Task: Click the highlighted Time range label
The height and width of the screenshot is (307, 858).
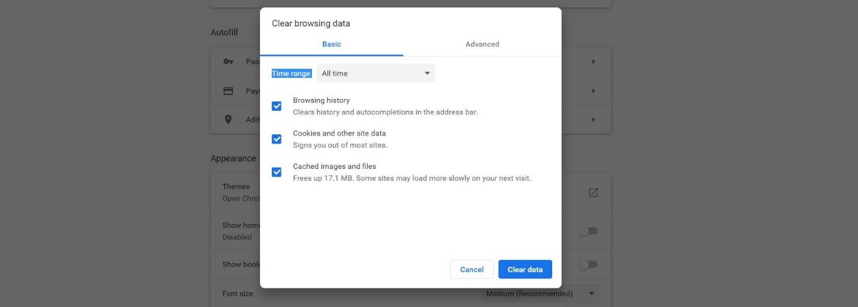Action: (x=292, y=73)
